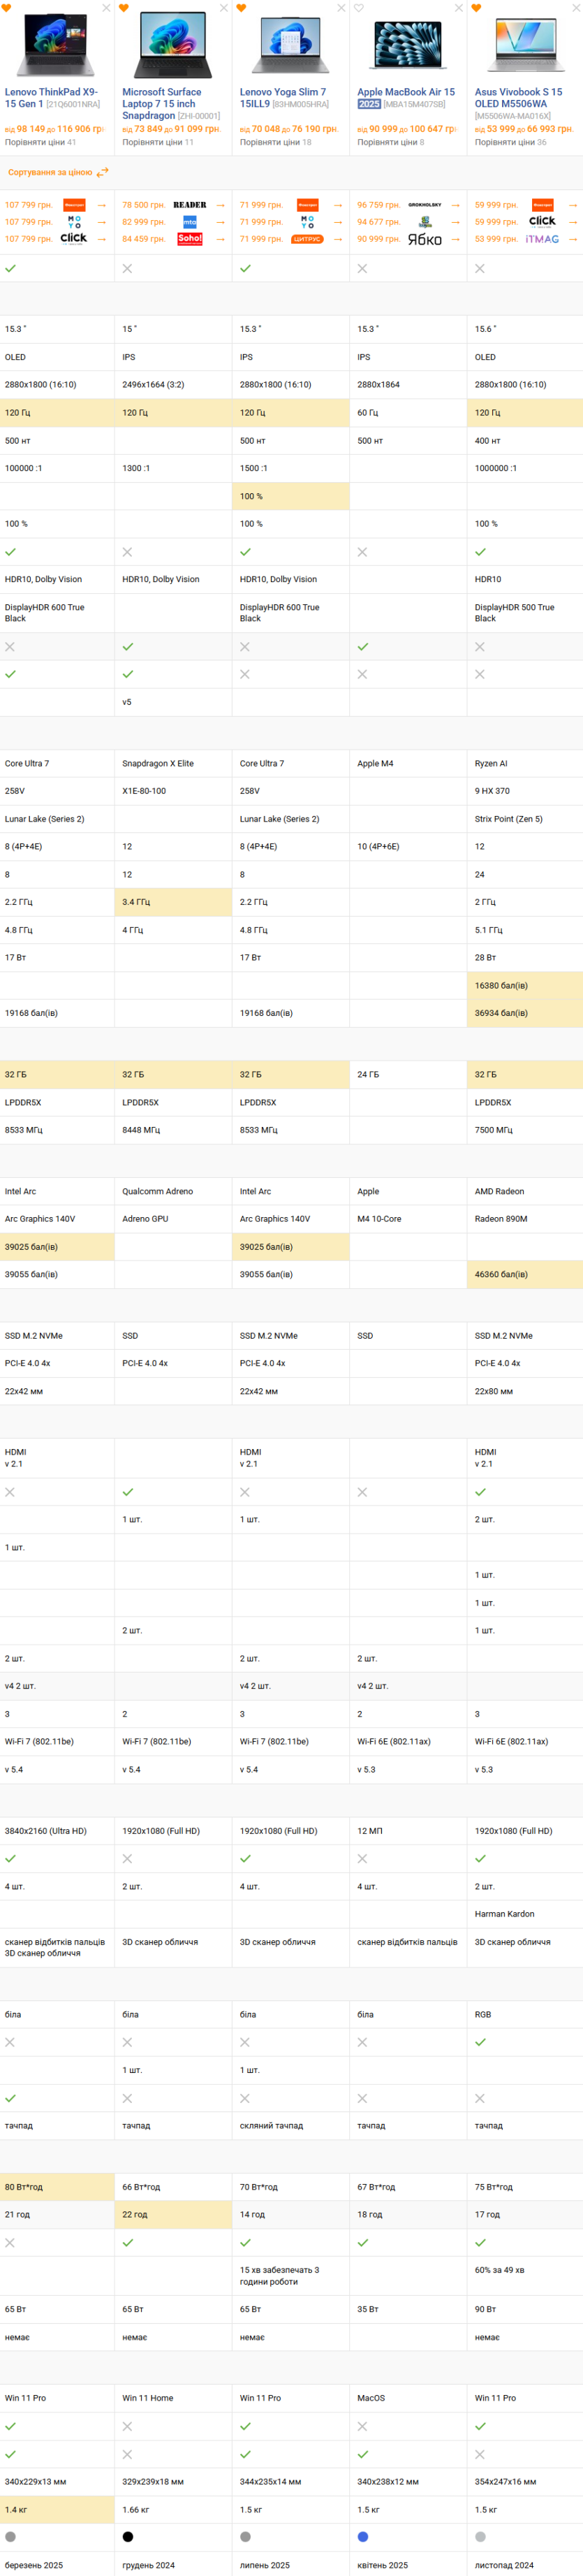Image resolution: width=583 pixels, height=2576 pixels.
Task: Follow the arrow beside the ЦИТРУС offer
Action: point(338,239)
